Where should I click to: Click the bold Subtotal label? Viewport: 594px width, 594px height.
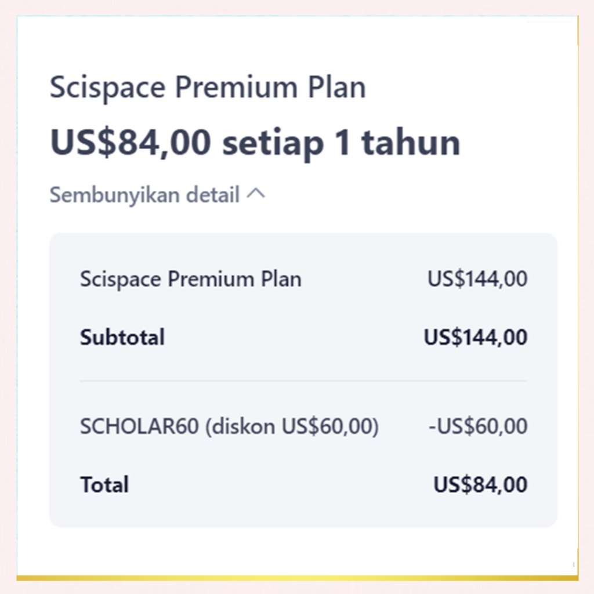pyautogui.click(x=122, y=337)
